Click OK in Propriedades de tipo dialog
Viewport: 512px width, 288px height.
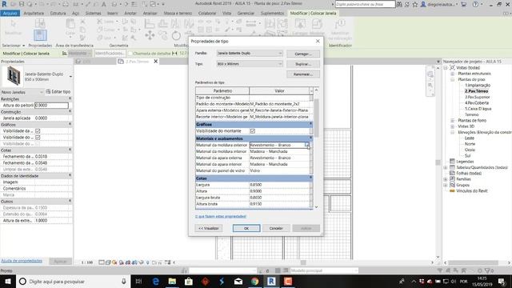coord(246,228)
